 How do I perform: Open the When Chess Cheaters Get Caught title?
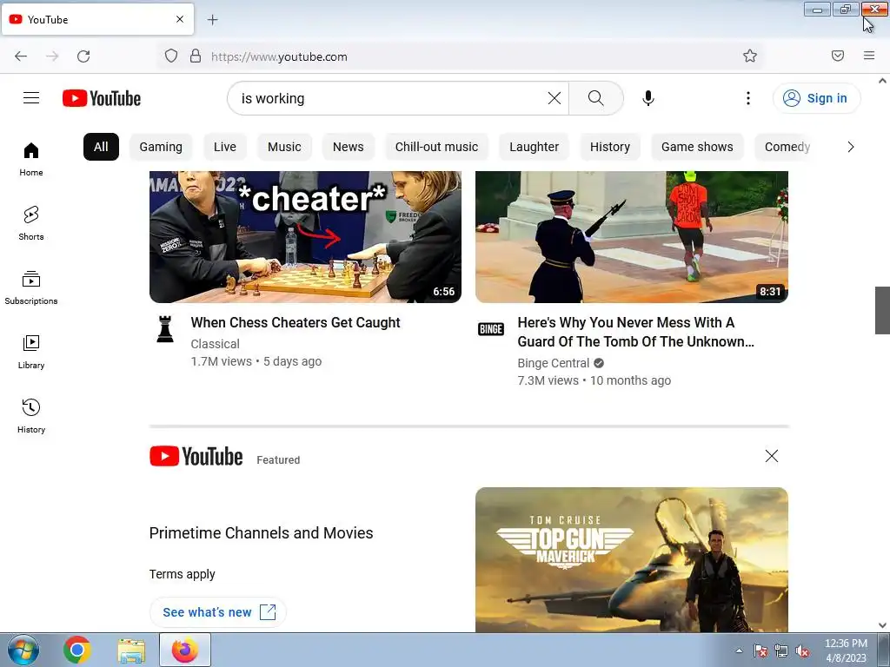click(296, 322)
